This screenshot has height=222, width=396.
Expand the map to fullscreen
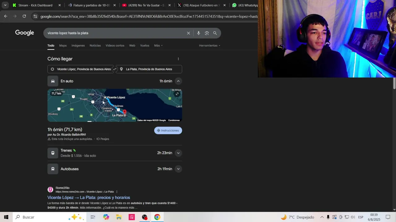pyautogui.click(x=177, y=94)
